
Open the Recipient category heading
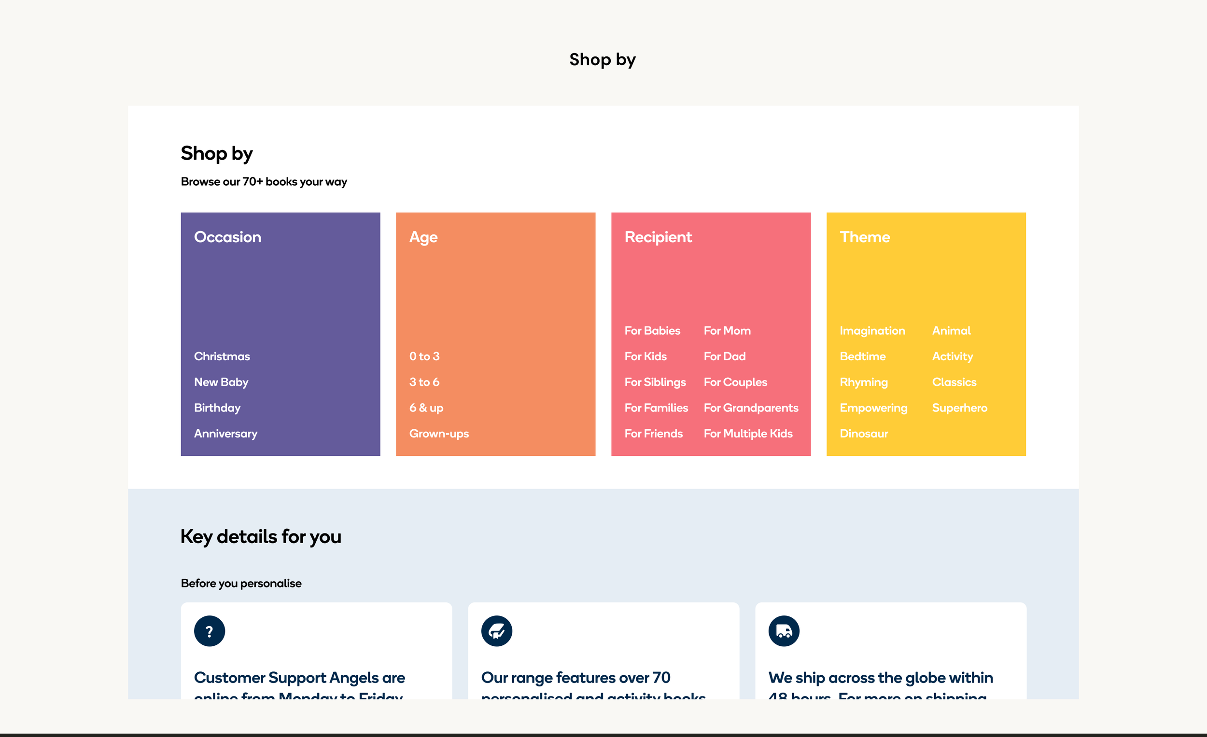point(658,237)
